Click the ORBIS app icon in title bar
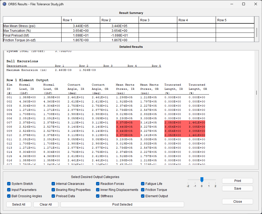 click(x=4, y=4)
